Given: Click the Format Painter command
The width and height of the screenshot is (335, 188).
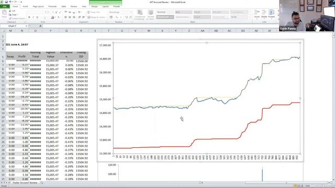Looking at the screenshot, I should coord(17,19).
